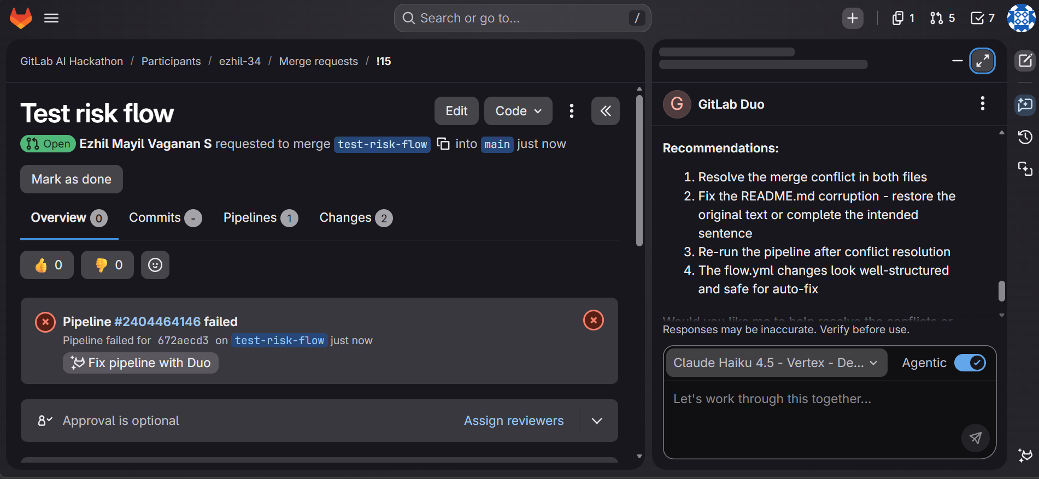Go to Participants breadcrumb
Screen dimensions: 1039x479
click(171, 61)
